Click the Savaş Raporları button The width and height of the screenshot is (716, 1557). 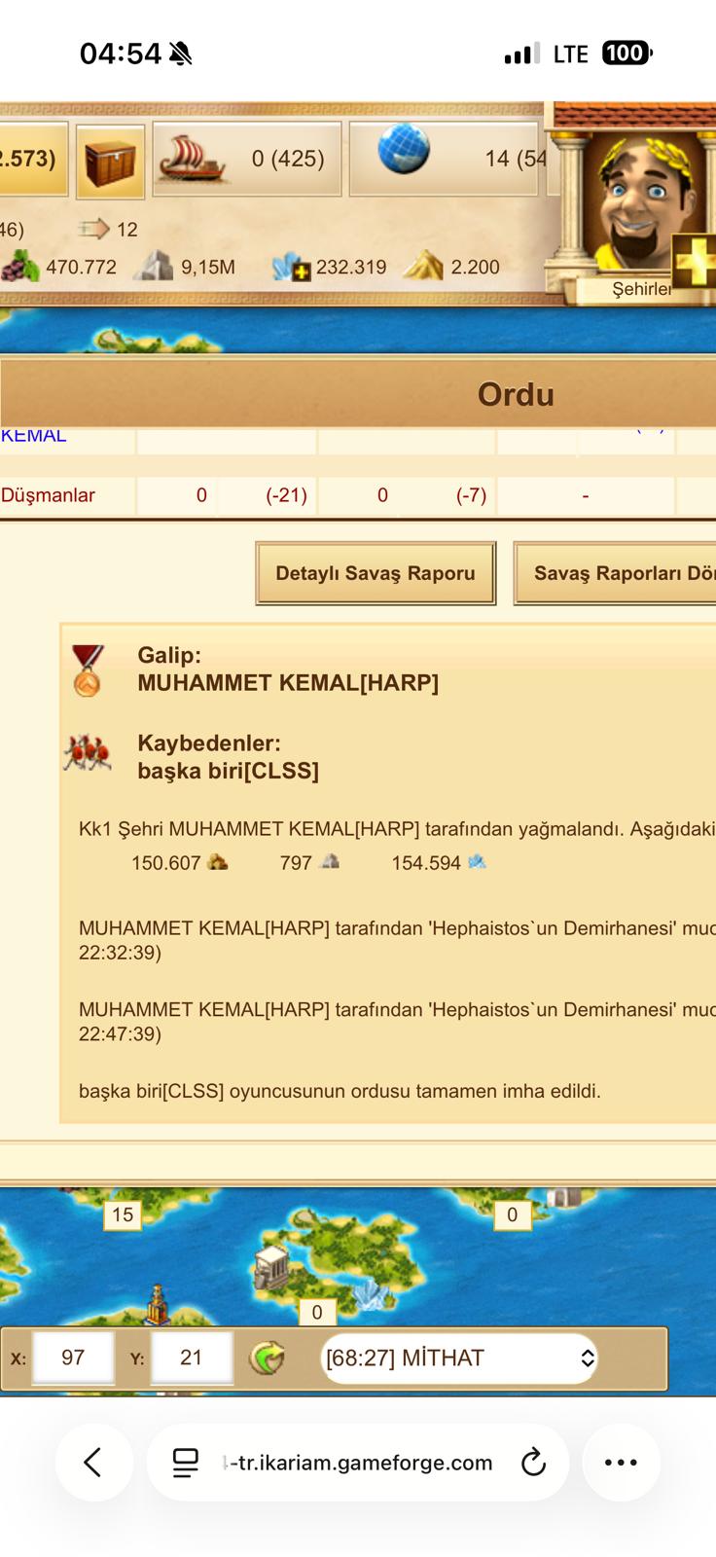pos(615,573)
